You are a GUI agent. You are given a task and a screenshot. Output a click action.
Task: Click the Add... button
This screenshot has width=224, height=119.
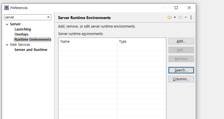click(x=181, y=41)
